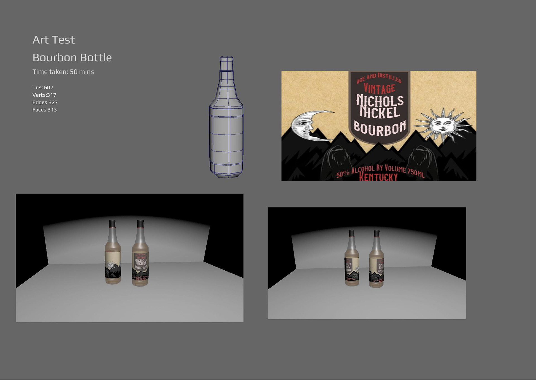The height and width of the screenshot is (380, 536).
Task: Select the Verts:317 statistic
Action: pos(44,95)
